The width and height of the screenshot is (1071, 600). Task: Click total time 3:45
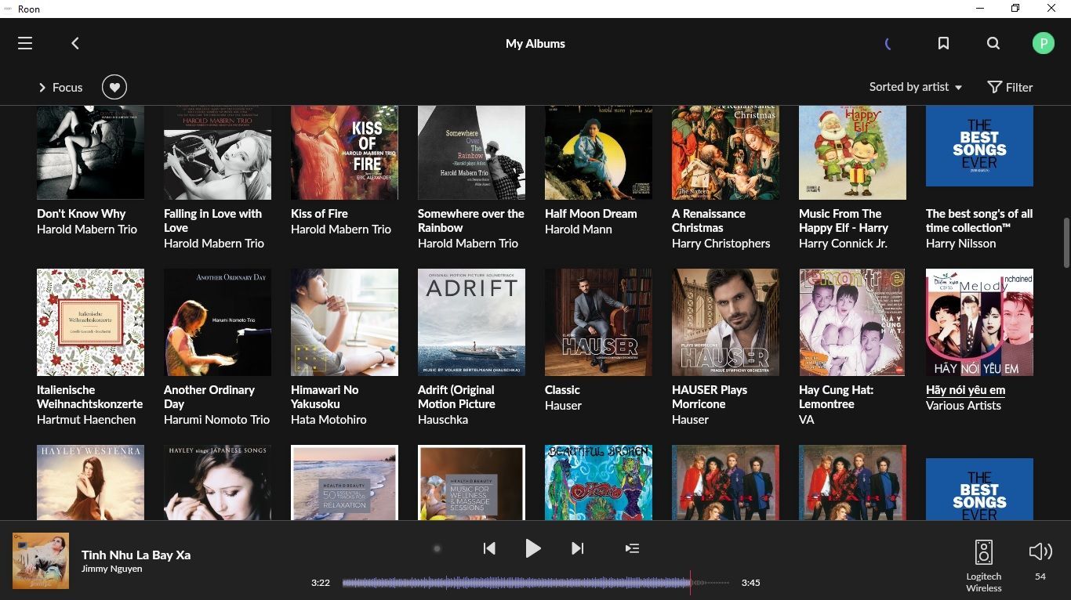click(750, 583)
